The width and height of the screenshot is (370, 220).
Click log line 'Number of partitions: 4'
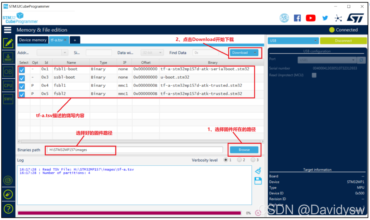(66, 173)
